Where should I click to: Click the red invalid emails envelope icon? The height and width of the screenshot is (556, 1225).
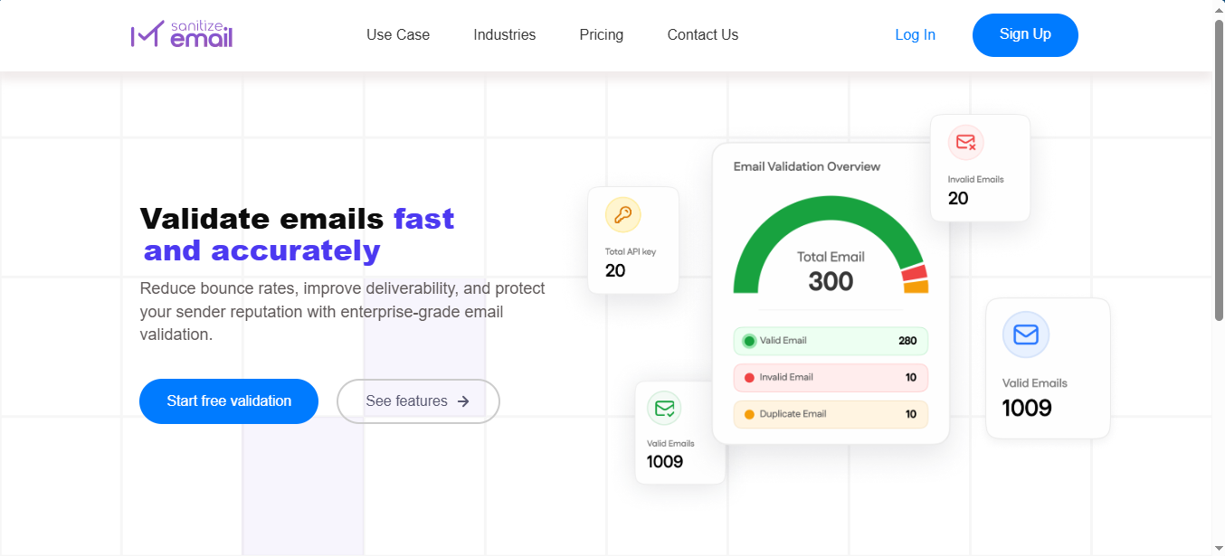coord(965,142)
